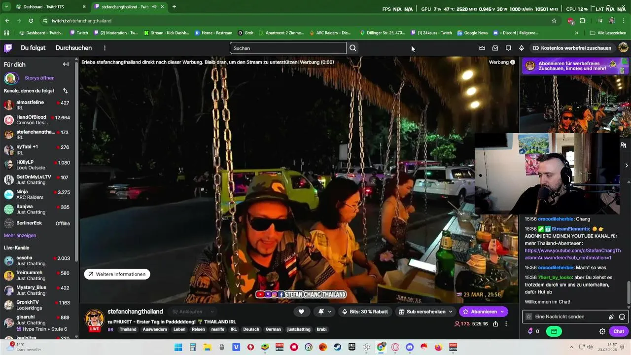This screenshot has height=355, width=631.
Task: Open notification bell dropdown
Action: point(324,312)
